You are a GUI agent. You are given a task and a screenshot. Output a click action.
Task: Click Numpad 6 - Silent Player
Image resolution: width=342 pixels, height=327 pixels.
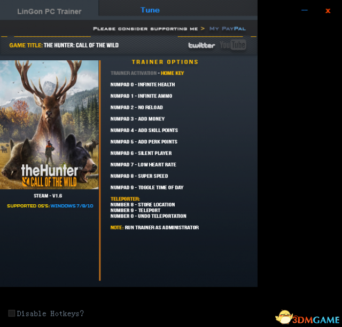[141, 153]
